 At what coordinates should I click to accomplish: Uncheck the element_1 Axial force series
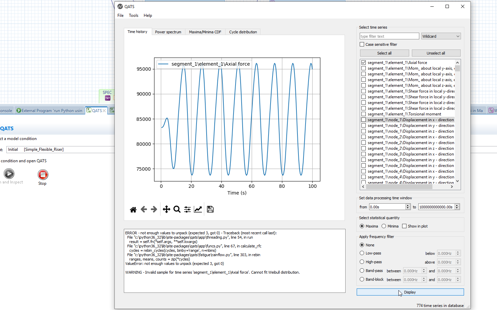(x=363, y=63)
